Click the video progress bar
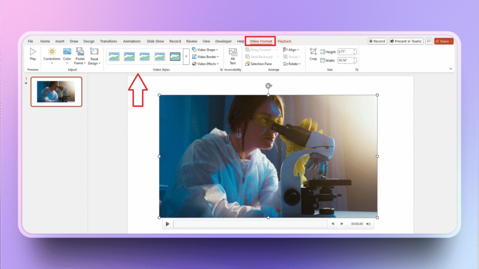Viewport: 479px width, 269px height. pyautogui.click(x=250, y=224)
